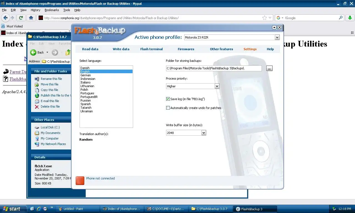Select PortuguesBR in the language list
This screenshot has height=213, width=355.
pyautogui.click(x=106, y=97)
